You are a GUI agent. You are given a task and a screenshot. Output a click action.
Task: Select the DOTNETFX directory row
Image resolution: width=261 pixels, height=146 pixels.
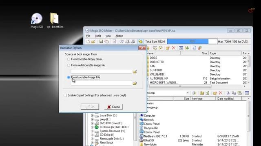click(197, 62)
